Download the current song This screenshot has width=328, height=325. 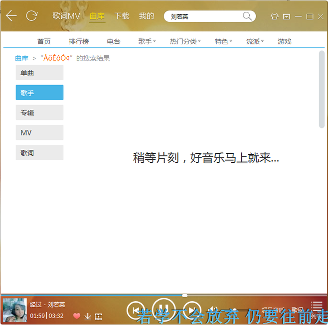88,317
